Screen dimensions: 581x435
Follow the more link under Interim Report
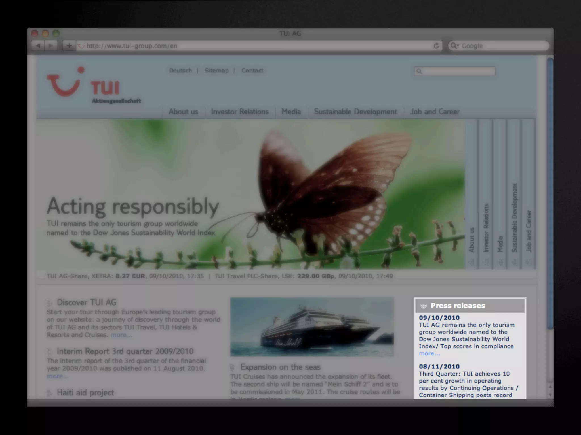(57, 376)
